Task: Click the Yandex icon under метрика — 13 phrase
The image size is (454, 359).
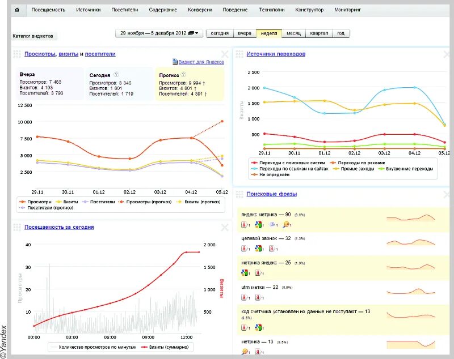Action: point(258,352)
